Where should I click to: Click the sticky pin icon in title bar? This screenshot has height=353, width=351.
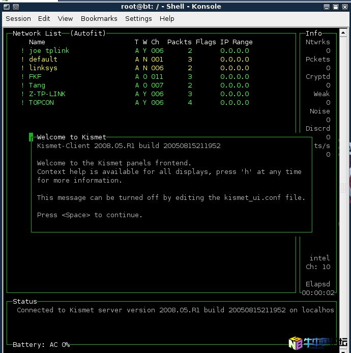pyautogui.click(x=16, y=7)
